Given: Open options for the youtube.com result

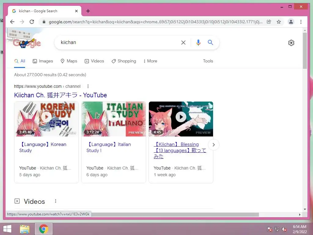Looking at the screenshot, I should (88, 86).
